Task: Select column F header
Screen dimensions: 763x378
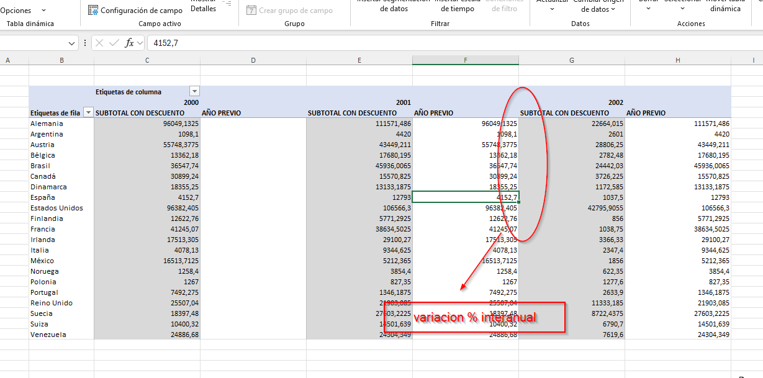Action: 466,60
